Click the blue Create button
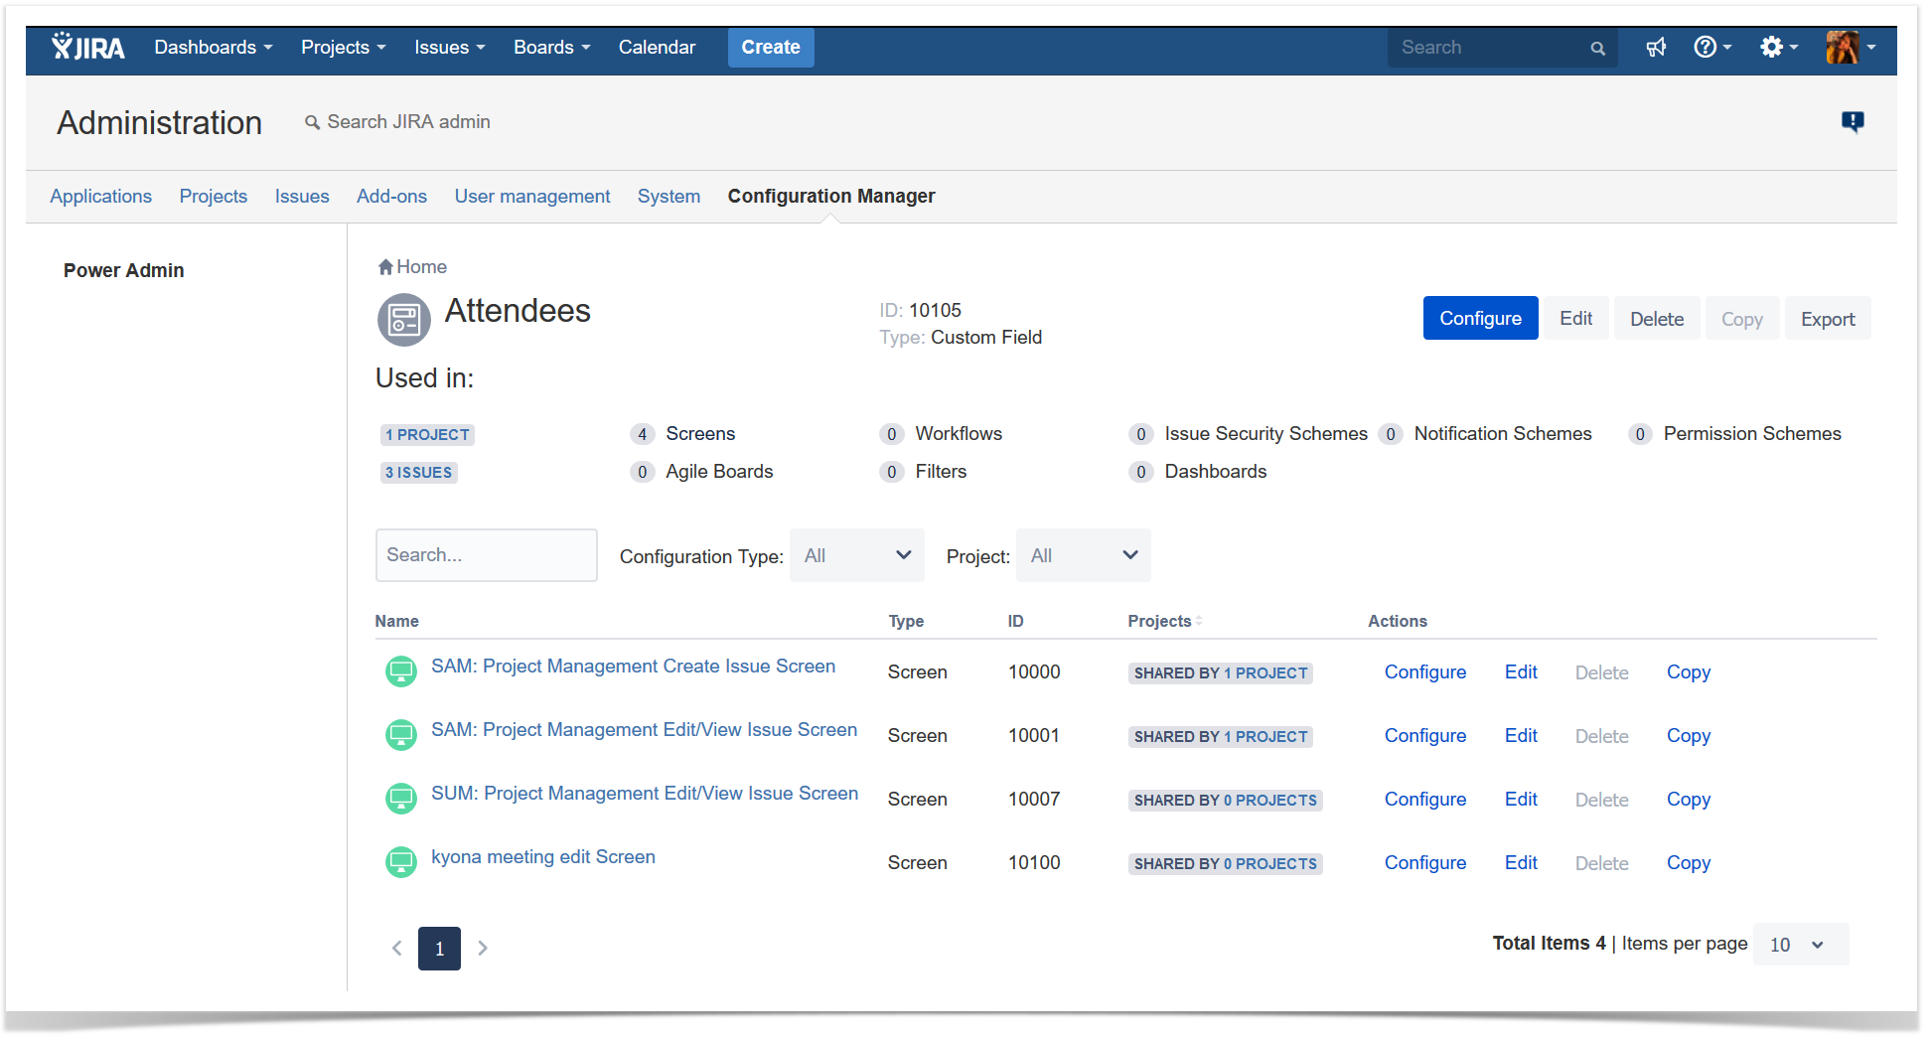The image size is (1931, 1040). click(771, 47)
